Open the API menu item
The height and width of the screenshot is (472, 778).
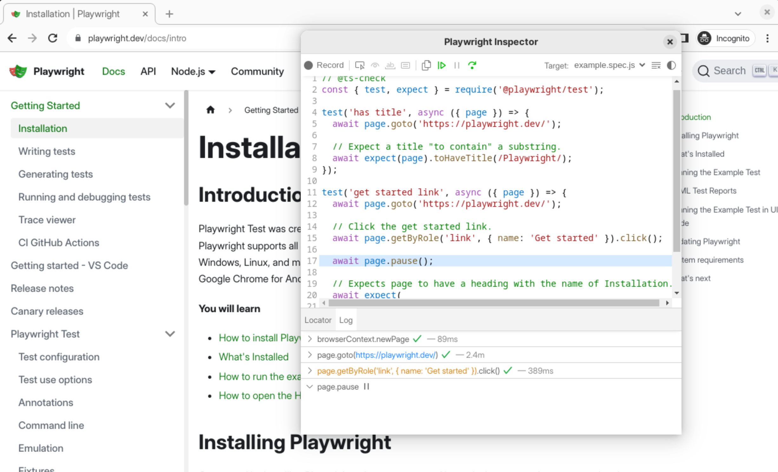(x=148, y=72)
